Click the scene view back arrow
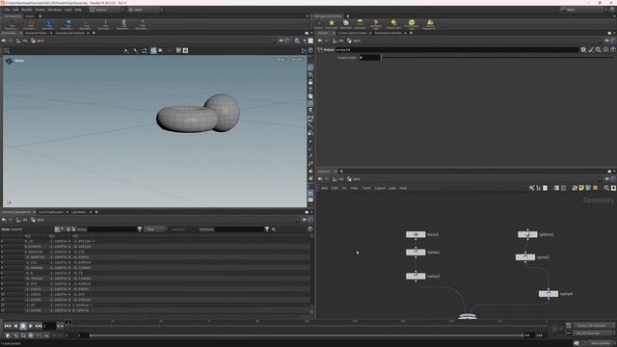Screen dimensions: 617x347 pyautogui.click(x=4, y=40)
